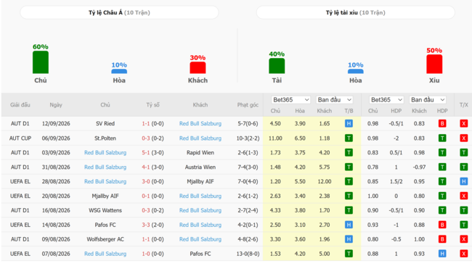Click the red 30% Khách bar
The height and width of the screenshot is (266, 472).
point(198,67)
